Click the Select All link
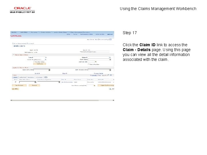207x155 pixels. (37, 73)
